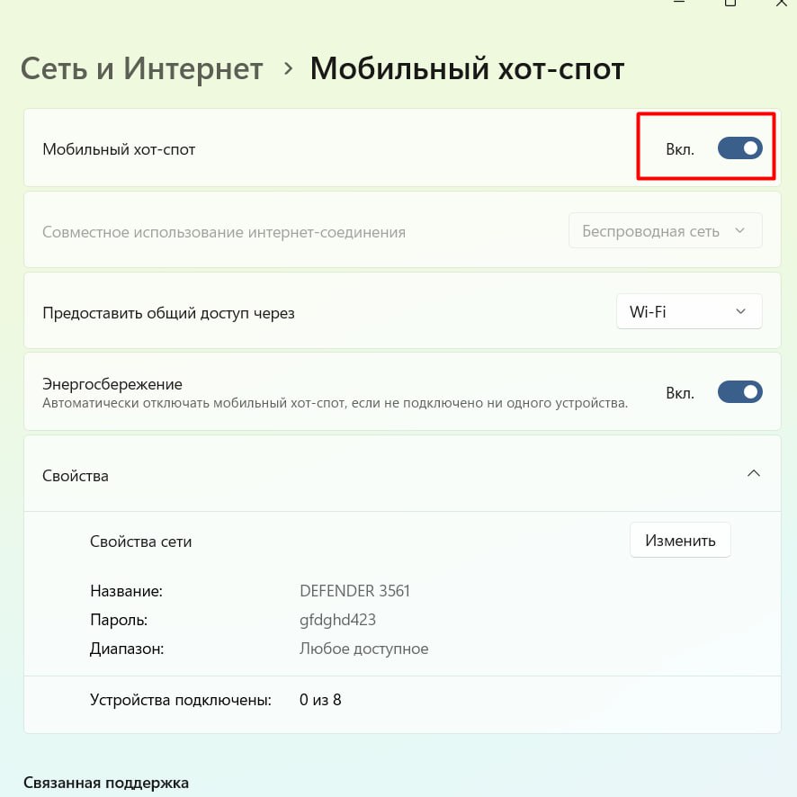Screen dimensions: 797x797
Task: Go back to Сеть и Интернет breadcrumb
Action: click(141, 68)
